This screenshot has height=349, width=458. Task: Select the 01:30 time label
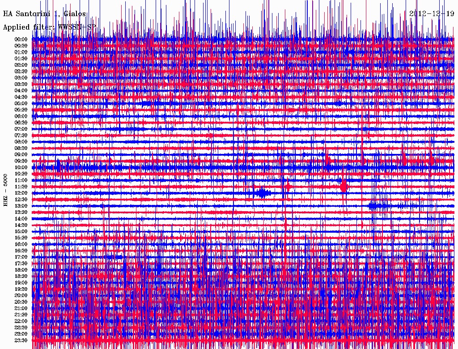click(21, 59)
